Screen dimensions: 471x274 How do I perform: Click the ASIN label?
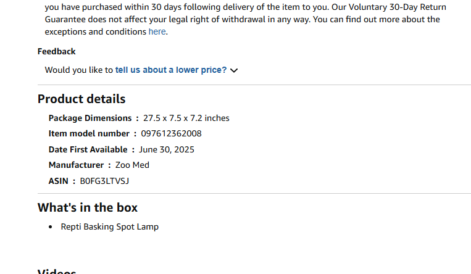click(59, 181)
